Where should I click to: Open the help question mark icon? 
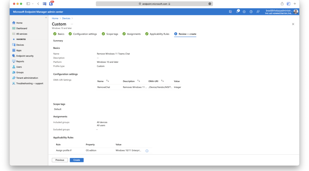pos(251,12)
